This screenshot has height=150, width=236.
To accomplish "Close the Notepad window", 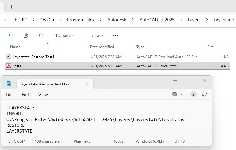I will click(204, 80).
